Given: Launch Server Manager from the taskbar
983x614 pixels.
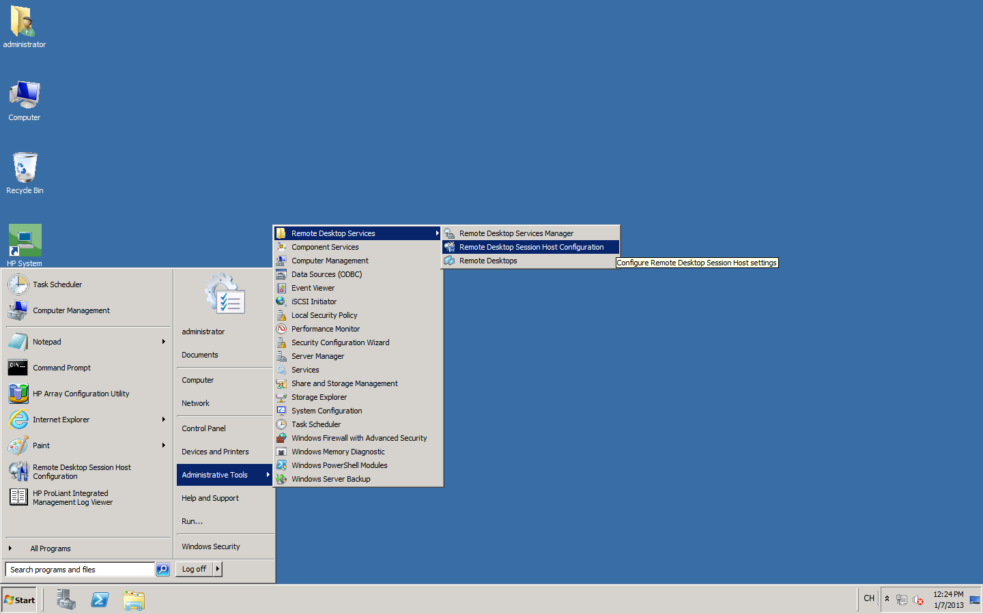Looking at the screenshot, I should point(66,600).
